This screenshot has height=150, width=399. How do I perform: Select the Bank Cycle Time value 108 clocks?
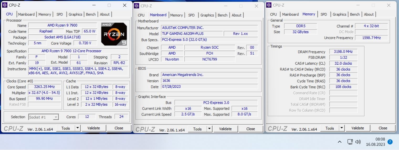click(343, 87)
